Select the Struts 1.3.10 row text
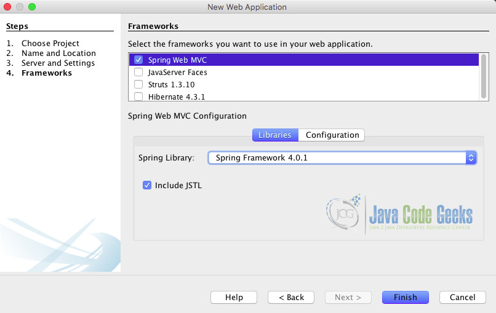This screenshot has height=313, width=496. tap(172, 85)
